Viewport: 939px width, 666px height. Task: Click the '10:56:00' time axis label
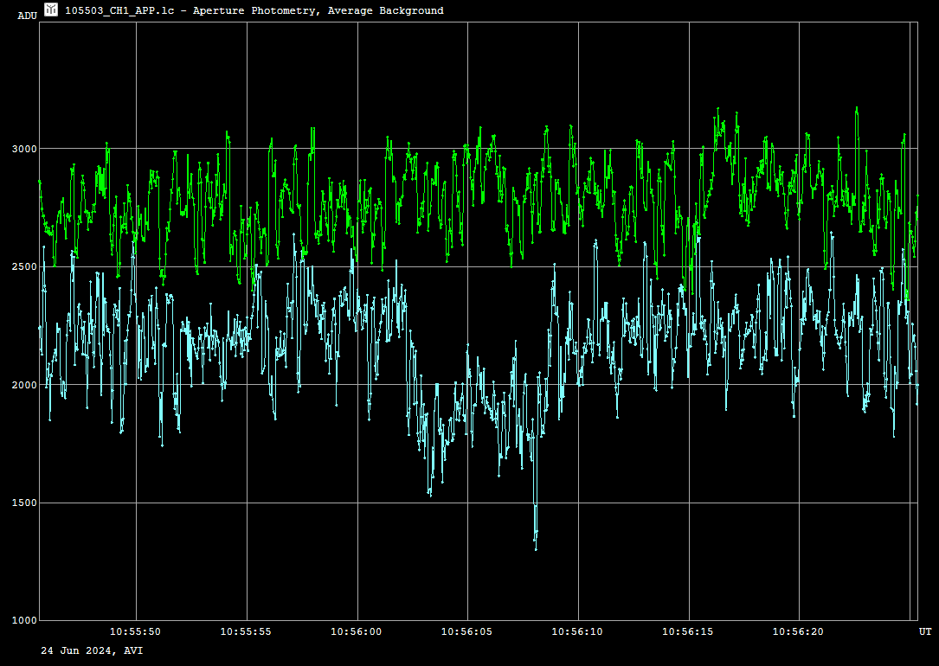coord(357,631)
